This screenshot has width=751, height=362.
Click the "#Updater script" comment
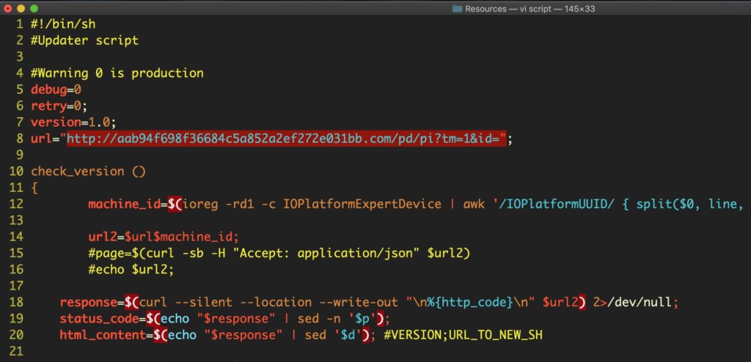(84, 40)
